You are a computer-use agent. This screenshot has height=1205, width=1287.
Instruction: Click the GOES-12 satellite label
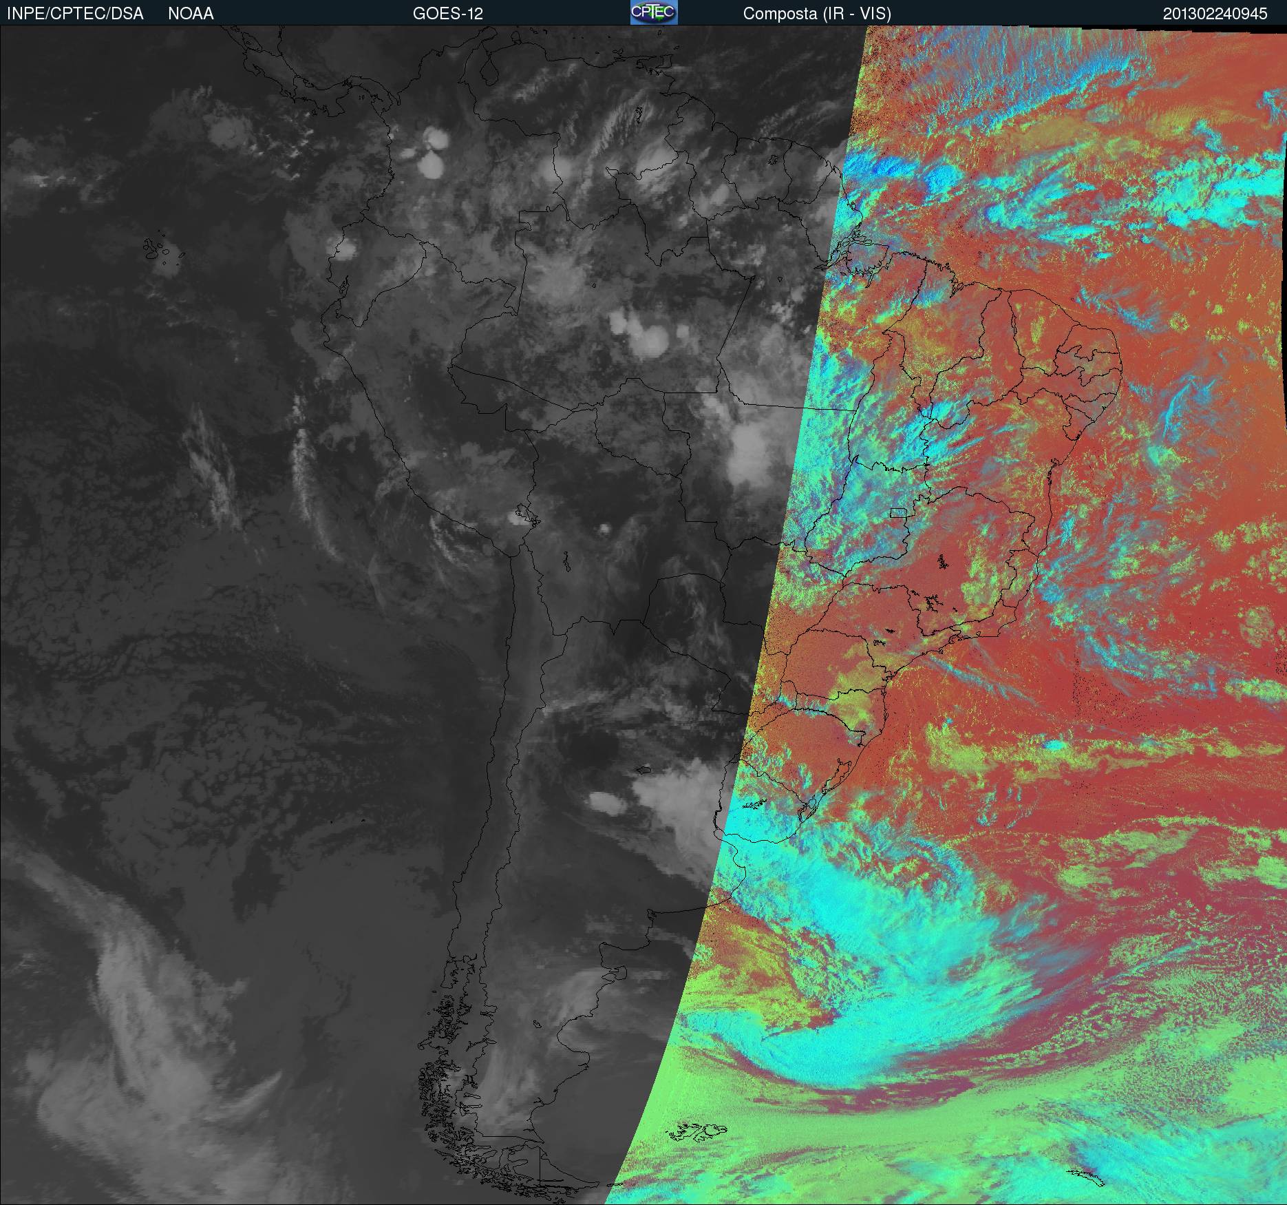[x=447, y=14]
